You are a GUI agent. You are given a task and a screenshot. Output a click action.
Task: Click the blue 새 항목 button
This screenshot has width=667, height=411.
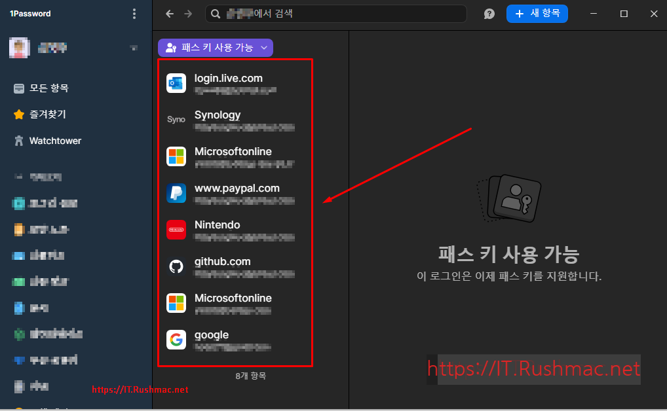point(537,13)
